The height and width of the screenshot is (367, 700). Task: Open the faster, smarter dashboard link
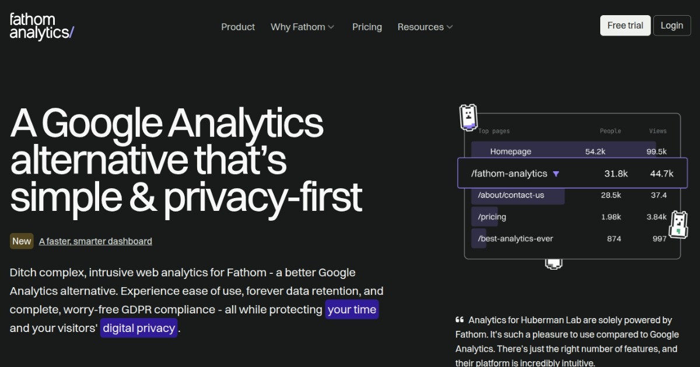95,241
